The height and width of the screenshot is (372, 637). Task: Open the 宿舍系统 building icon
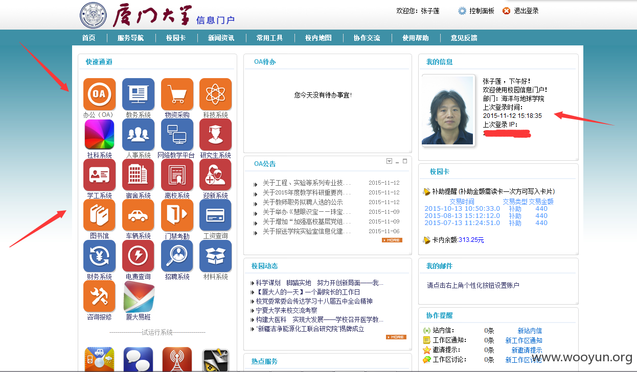pos(138,175)
